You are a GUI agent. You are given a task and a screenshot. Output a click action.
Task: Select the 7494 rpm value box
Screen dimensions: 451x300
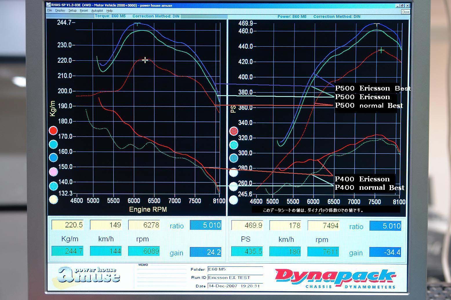[323, 226]
